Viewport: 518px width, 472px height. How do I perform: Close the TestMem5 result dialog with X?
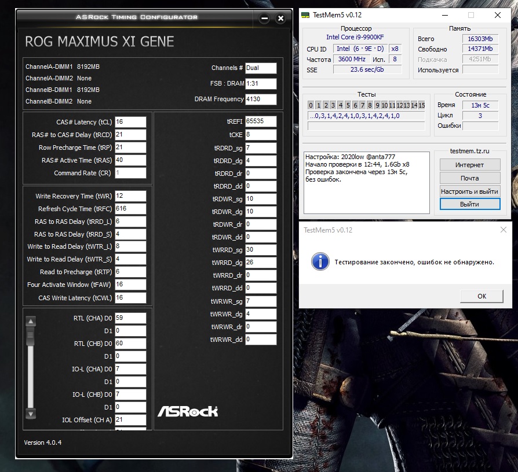coord(503,230)
